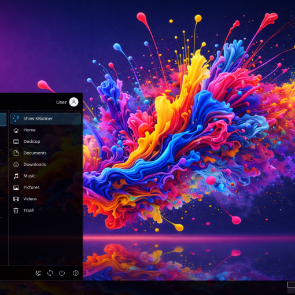The width and height of the screenshot is (295, 295).
Task: Open the Trash entry
Action: point(46,211)
